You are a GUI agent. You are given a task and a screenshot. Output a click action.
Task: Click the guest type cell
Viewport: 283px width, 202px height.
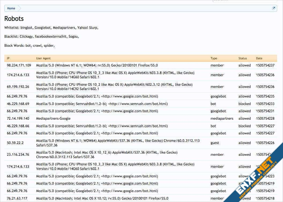point(215,143)
